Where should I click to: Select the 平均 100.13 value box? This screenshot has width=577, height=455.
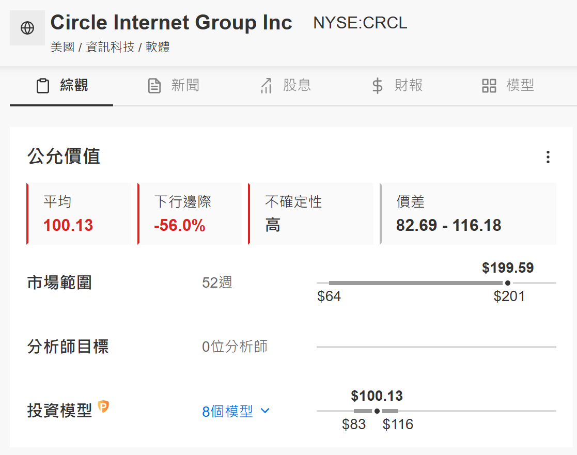[79, 214]
